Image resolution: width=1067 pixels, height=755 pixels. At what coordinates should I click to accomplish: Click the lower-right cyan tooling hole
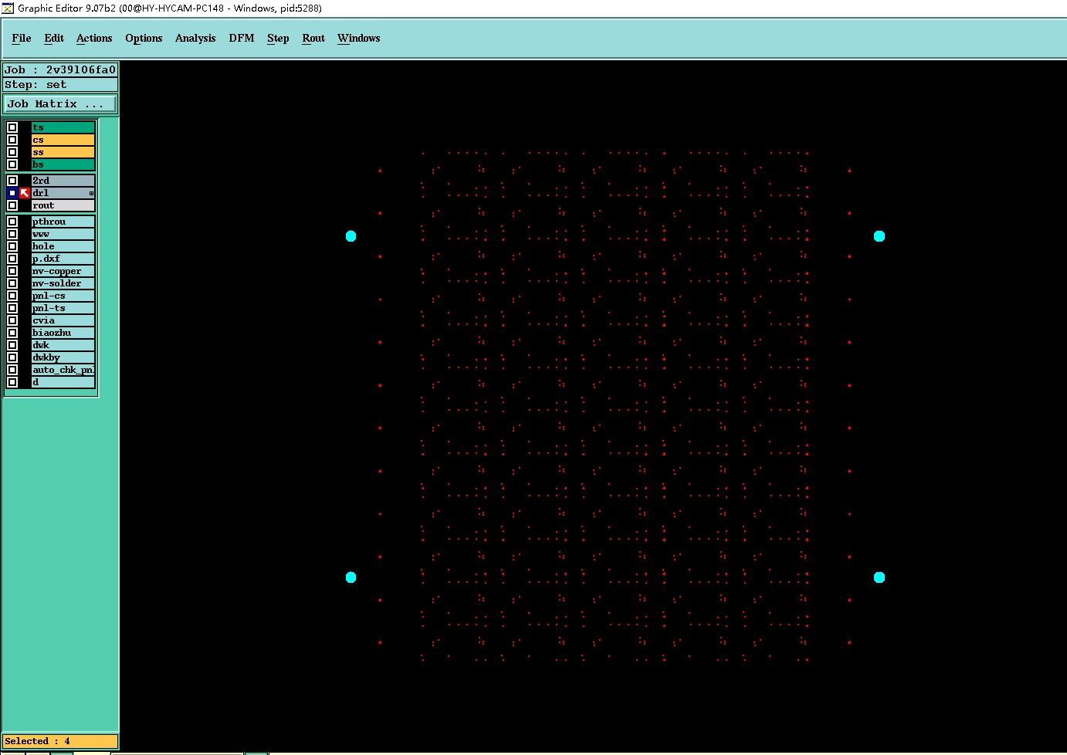(x=879, y=577)
